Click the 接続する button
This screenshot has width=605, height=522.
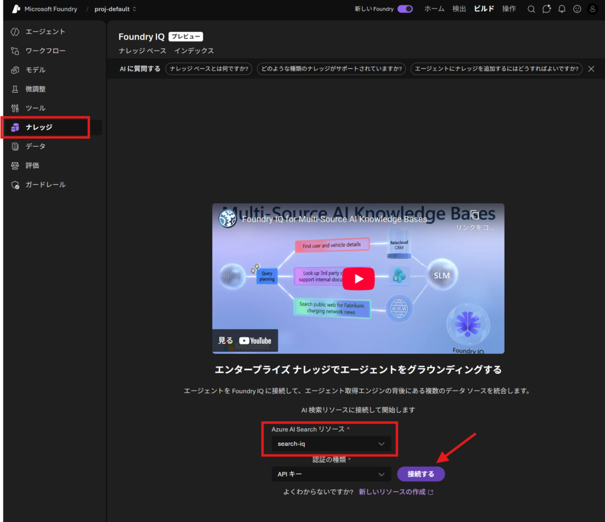tap(421, 474)
